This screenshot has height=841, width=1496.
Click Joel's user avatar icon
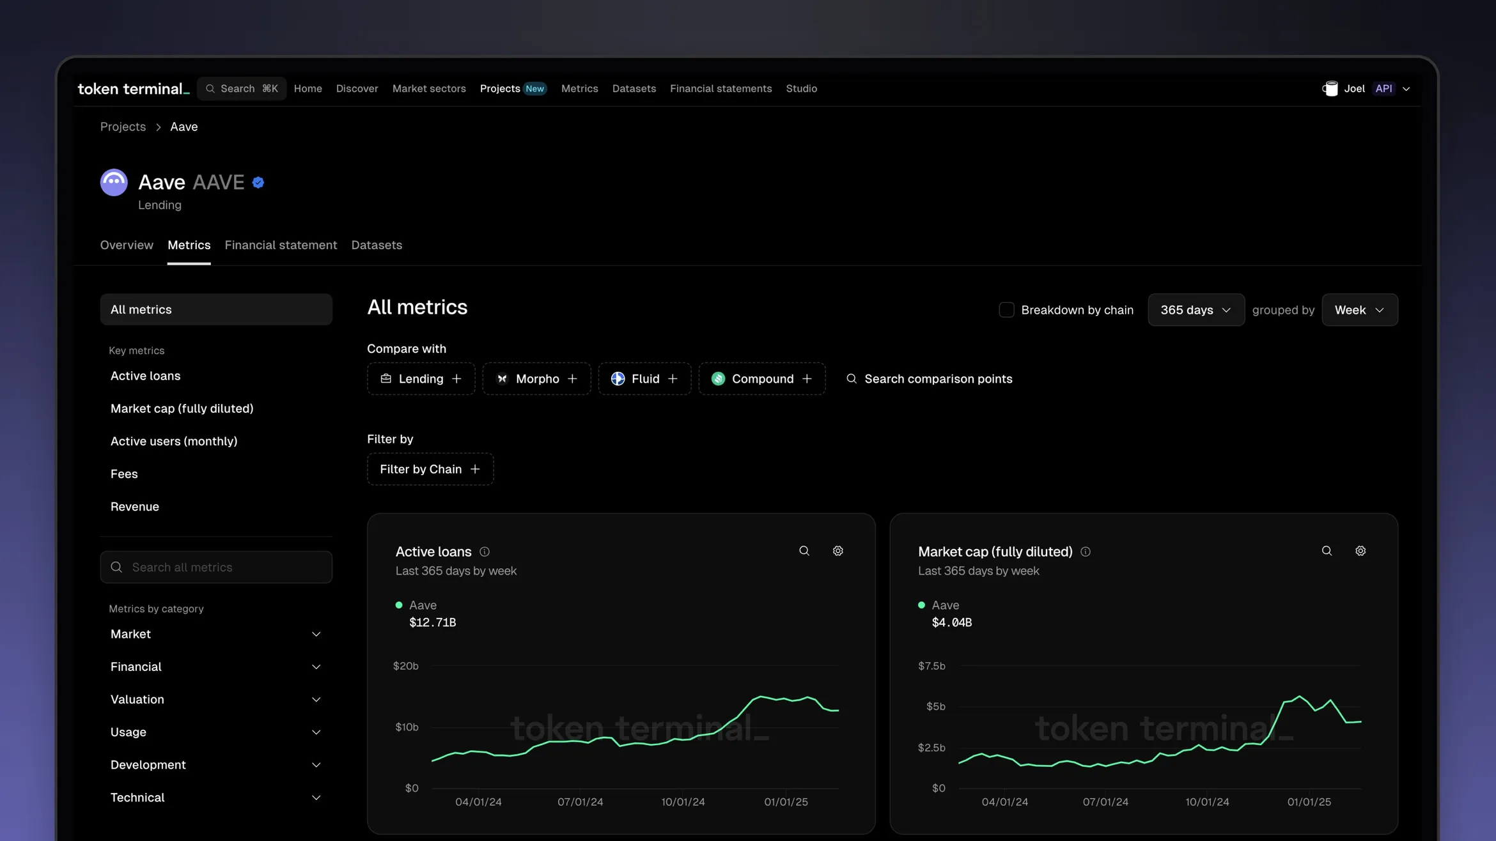click(1330, 89)
